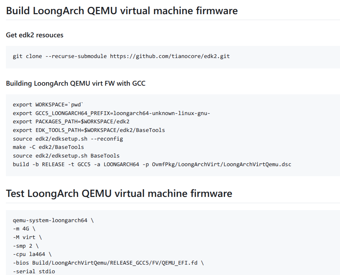Viewport: 340px width, 275px height.
Task: Click the '-bios Build/LoongArchVirtQemu' option line
Action: click(108, 263)
